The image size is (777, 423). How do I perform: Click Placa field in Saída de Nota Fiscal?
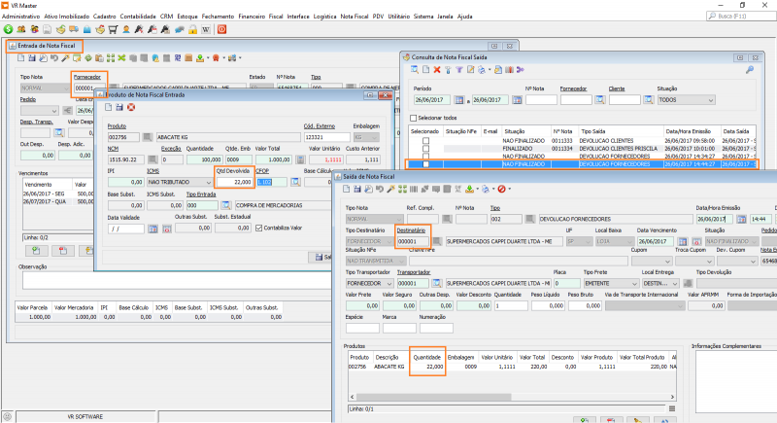(566, 284)
